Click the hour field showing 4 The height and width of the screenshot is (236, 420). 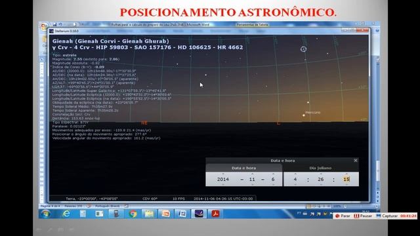click(295, 179)
